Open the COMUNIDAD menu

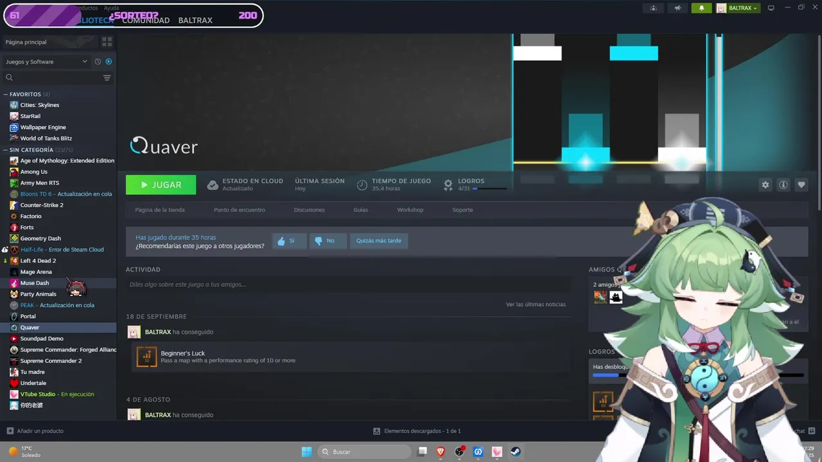tap(146, 21)
